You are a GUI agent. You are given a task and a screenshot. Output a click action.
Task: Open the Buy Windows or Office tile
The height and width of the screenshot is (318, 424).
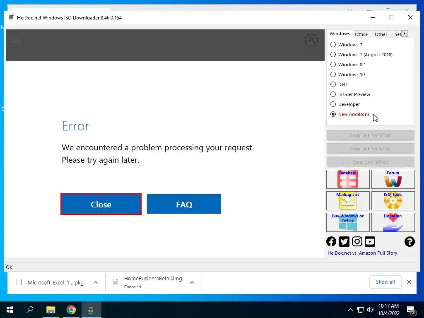(348, 222)
